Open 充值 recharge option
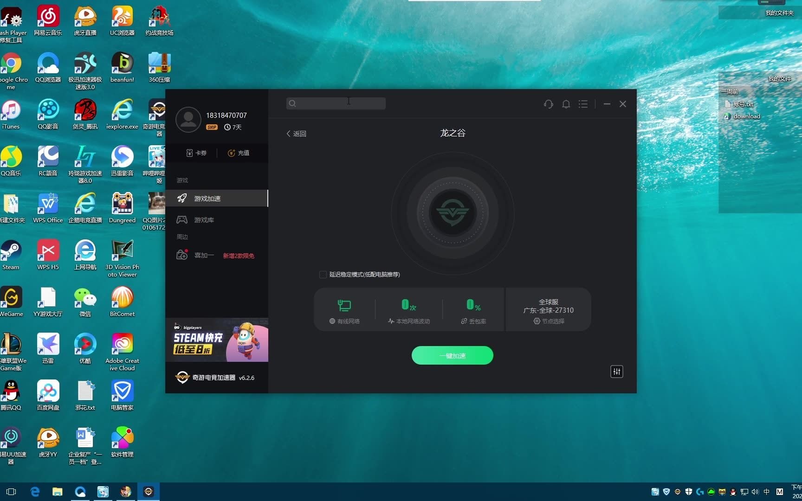The height and width of the screenshot is (501, 802). (239, 153)
